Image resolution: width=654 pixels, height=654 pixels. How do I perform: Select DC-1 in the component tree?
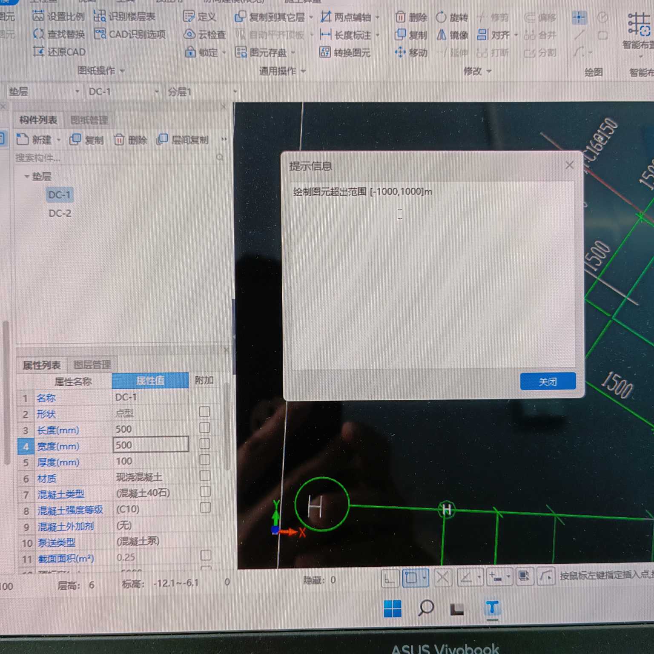pos(59,195)
